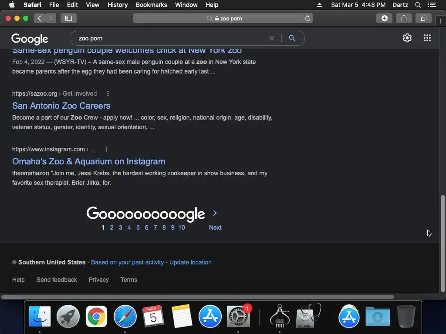
Task: Open Finder from the dock
Action: pyautogui.click(x=40, y=317)
